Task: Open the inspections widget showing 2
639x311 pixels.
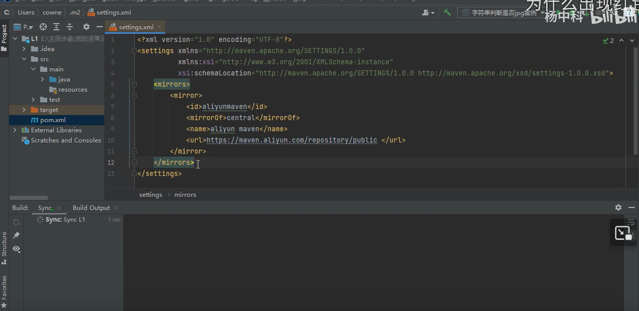Action: click(x=608, y=40)
